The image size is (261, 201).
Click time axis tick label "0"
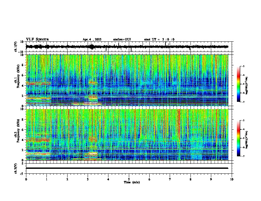pyautogui.click(x=26, y=179)
